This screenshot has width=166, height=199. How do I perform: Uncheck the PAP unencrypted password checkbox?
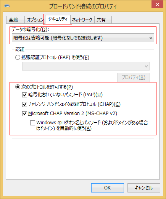pyautogui.click(x=24, y=95)
